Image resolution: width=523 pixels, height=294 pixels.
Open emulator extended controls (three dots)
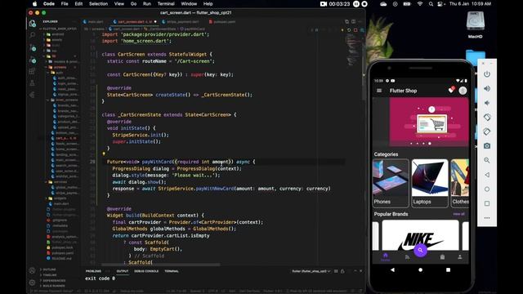pyautogui.click(x=487, y=218)
